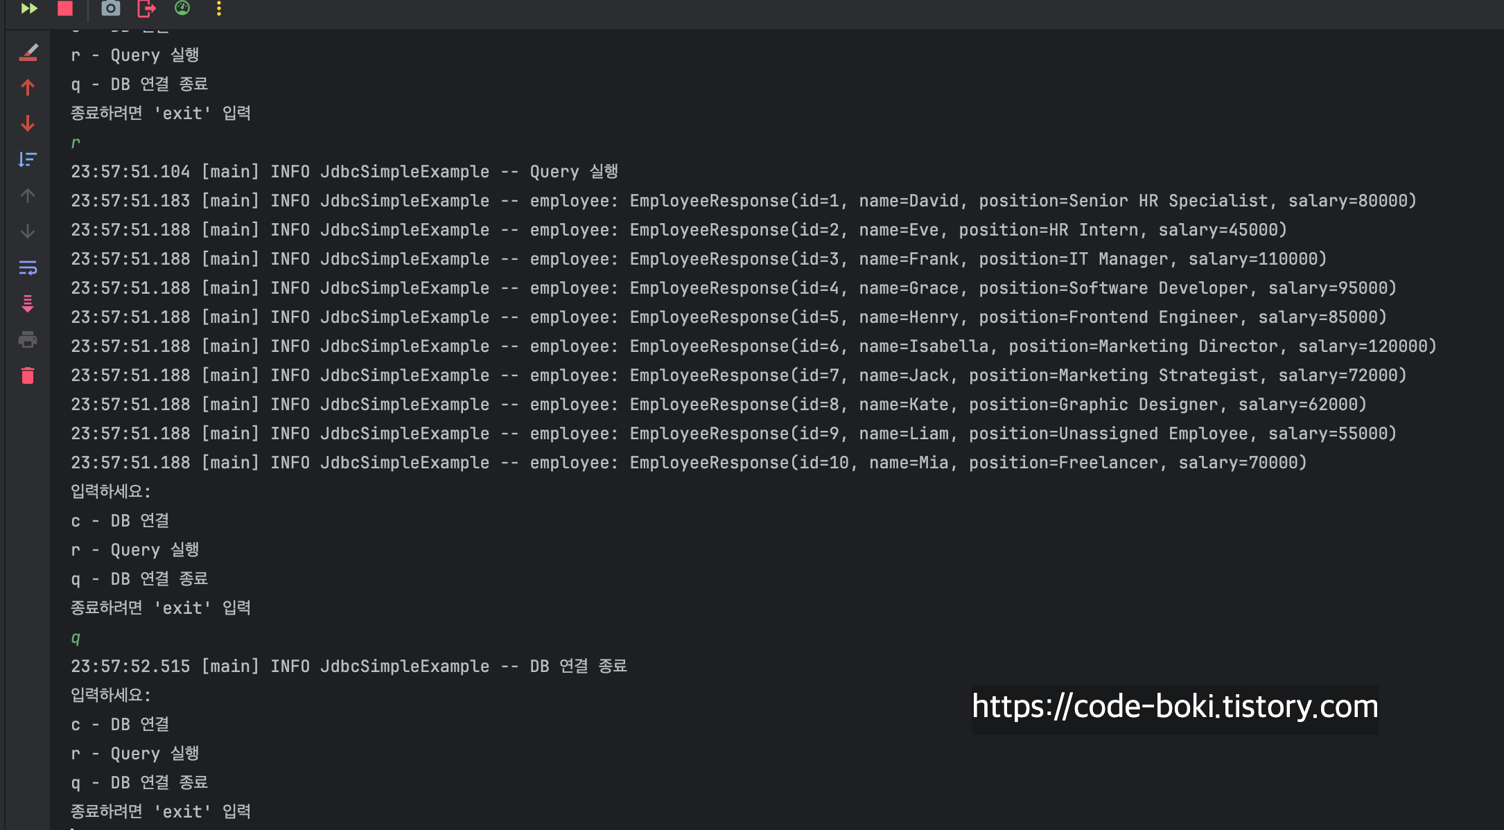
Task: Click the red down arrow in sidebar
Action: tap(28, 123)
